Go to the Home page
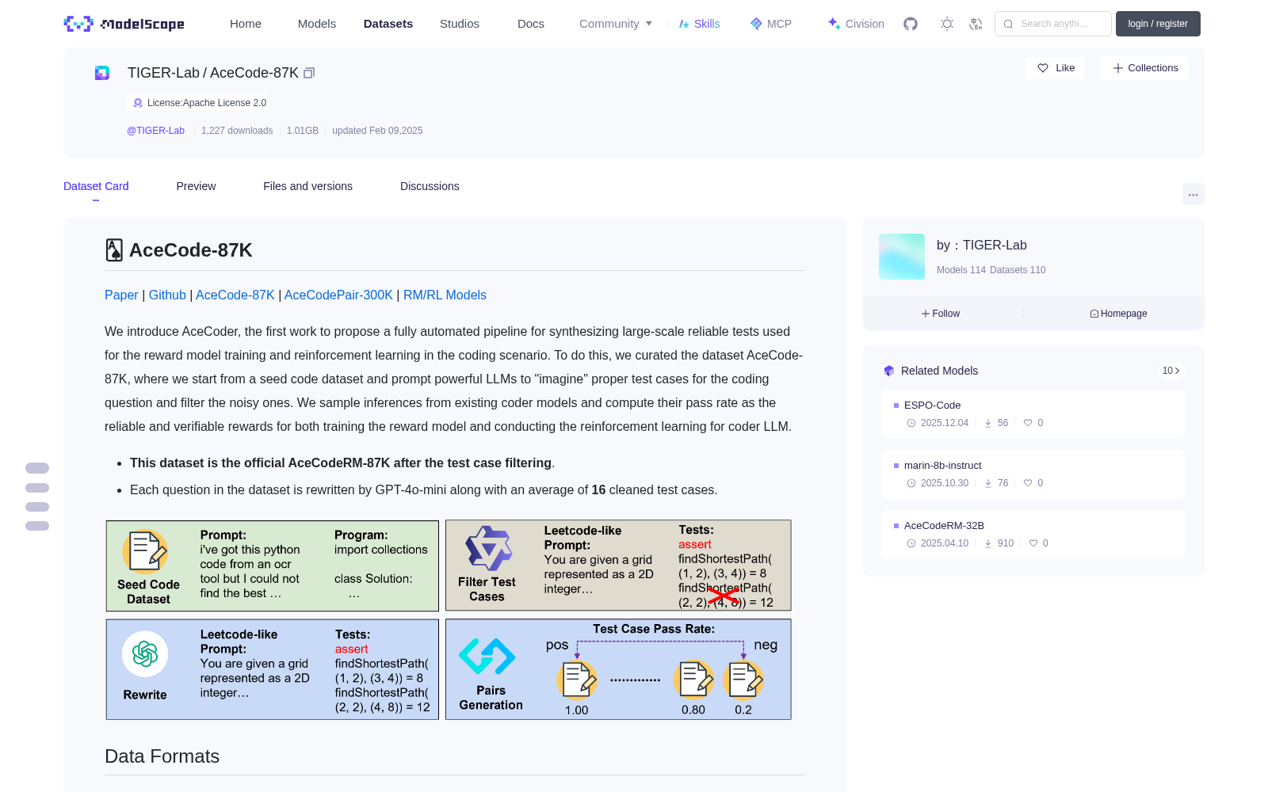Screen dimensions: 1268x792 pos(246,24)
